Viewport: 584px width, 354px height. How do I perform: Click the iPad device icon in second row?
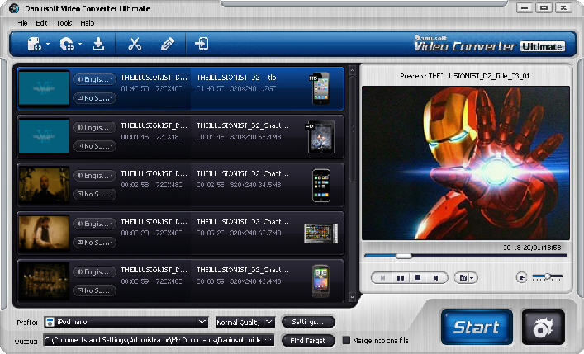(x=320, y=137)
